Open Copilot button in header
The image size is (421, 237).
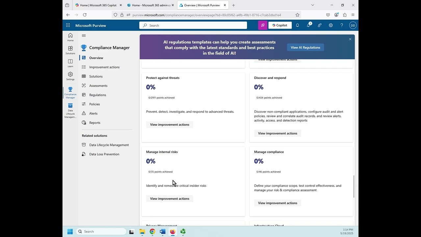pos(280,25)
